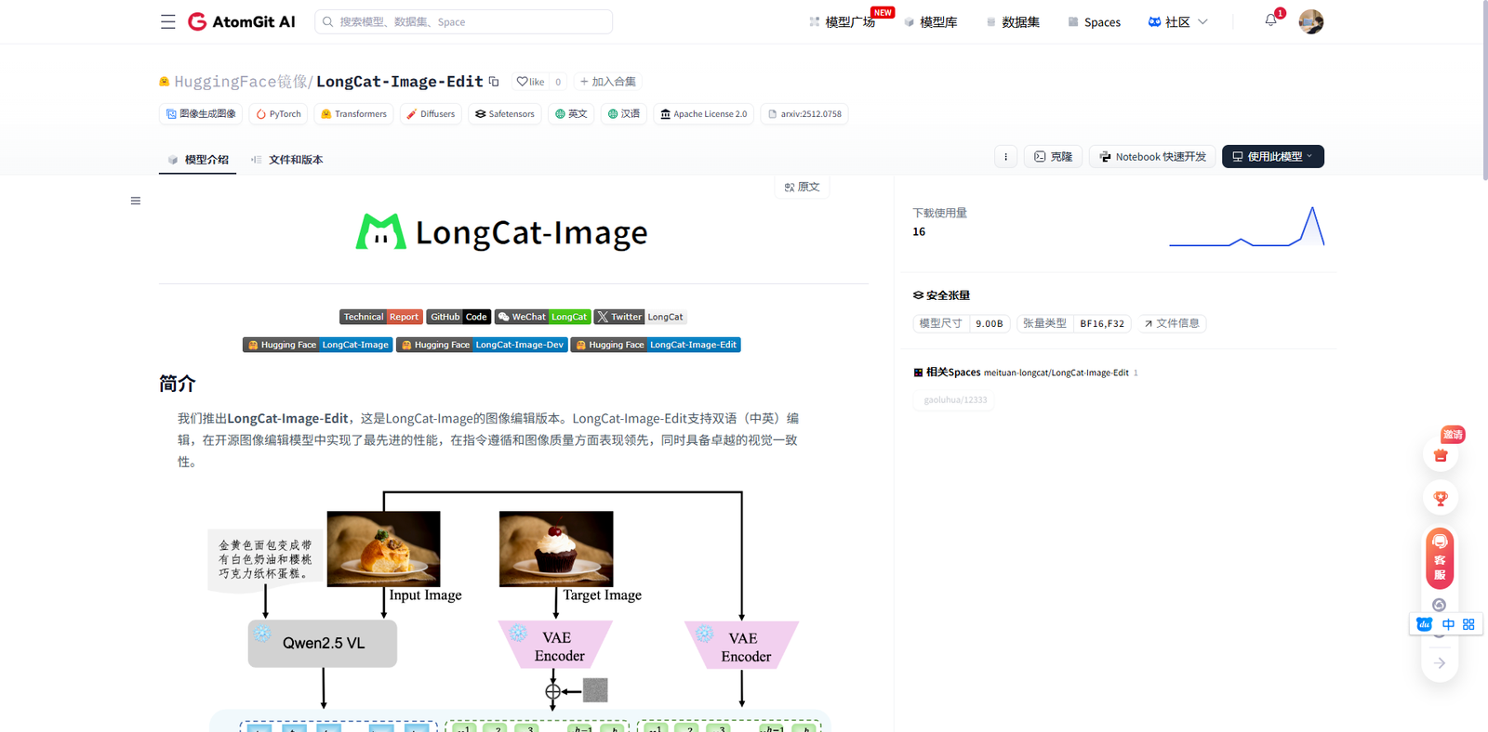Viewport: 1488px width, 732px height.
Task: Expand the 社区 dropdown
Action: tap(1177, 22)
